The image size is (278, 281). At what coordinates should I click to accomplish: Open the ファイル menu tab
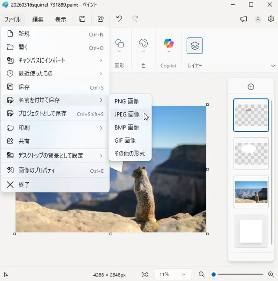pos(12,19)
